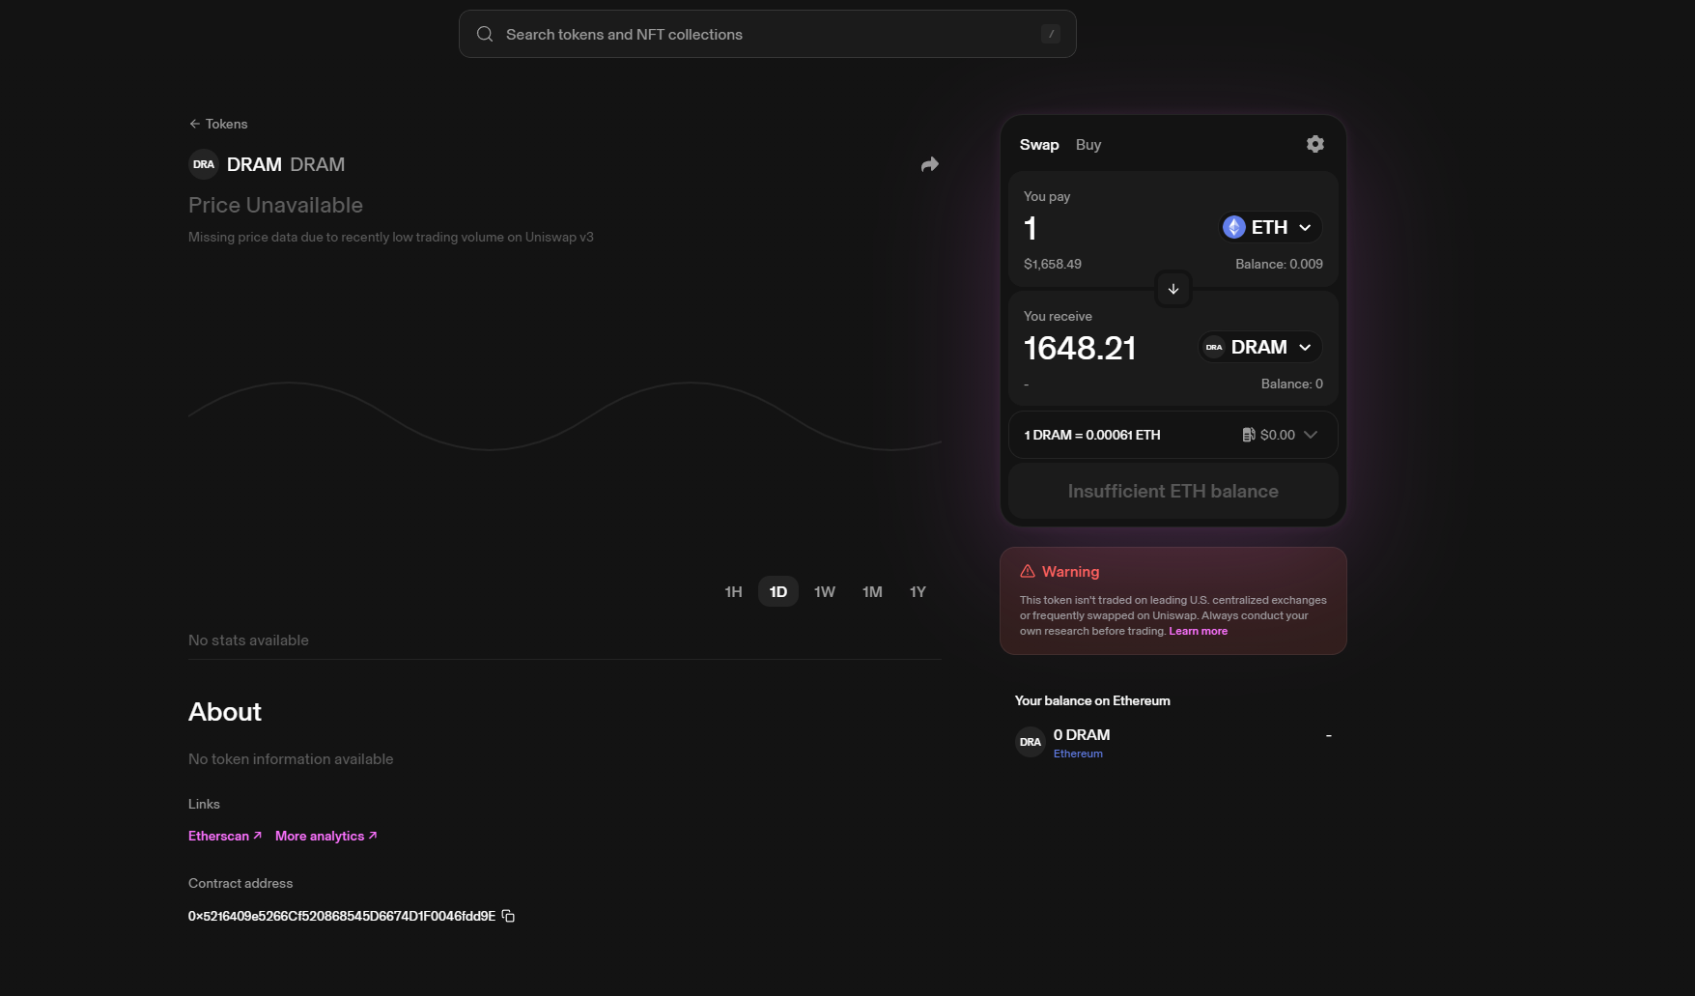Image resolution: width=1695 pixels, height=996 pixels.
Task: Click the search magnifier icon
Action: [485, 35]
